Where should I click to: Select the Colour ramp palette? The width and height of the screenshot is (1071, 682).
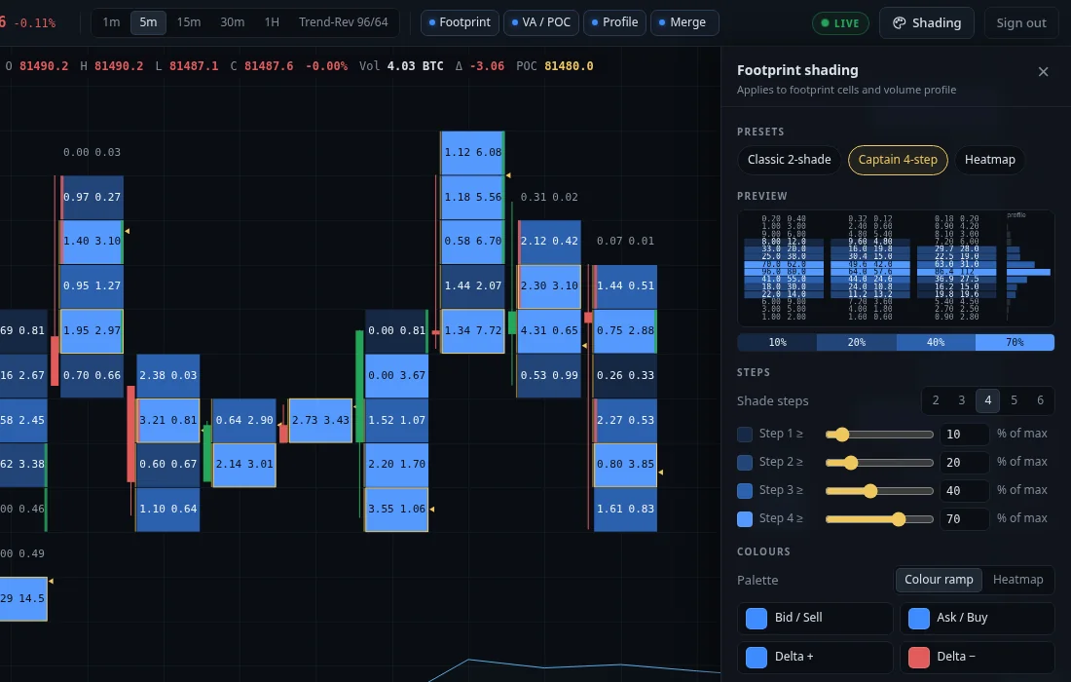click(x=939, y=580)
